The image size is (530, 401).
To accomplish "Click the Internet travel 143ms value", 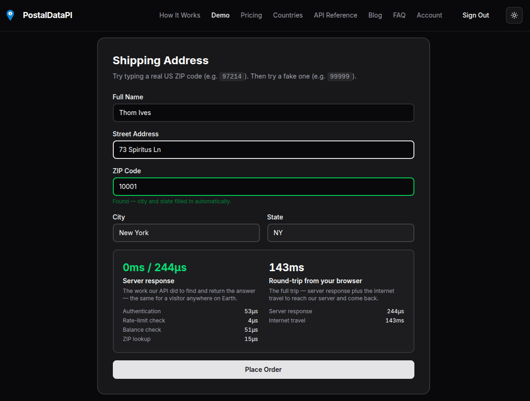I will click(394, 320).
